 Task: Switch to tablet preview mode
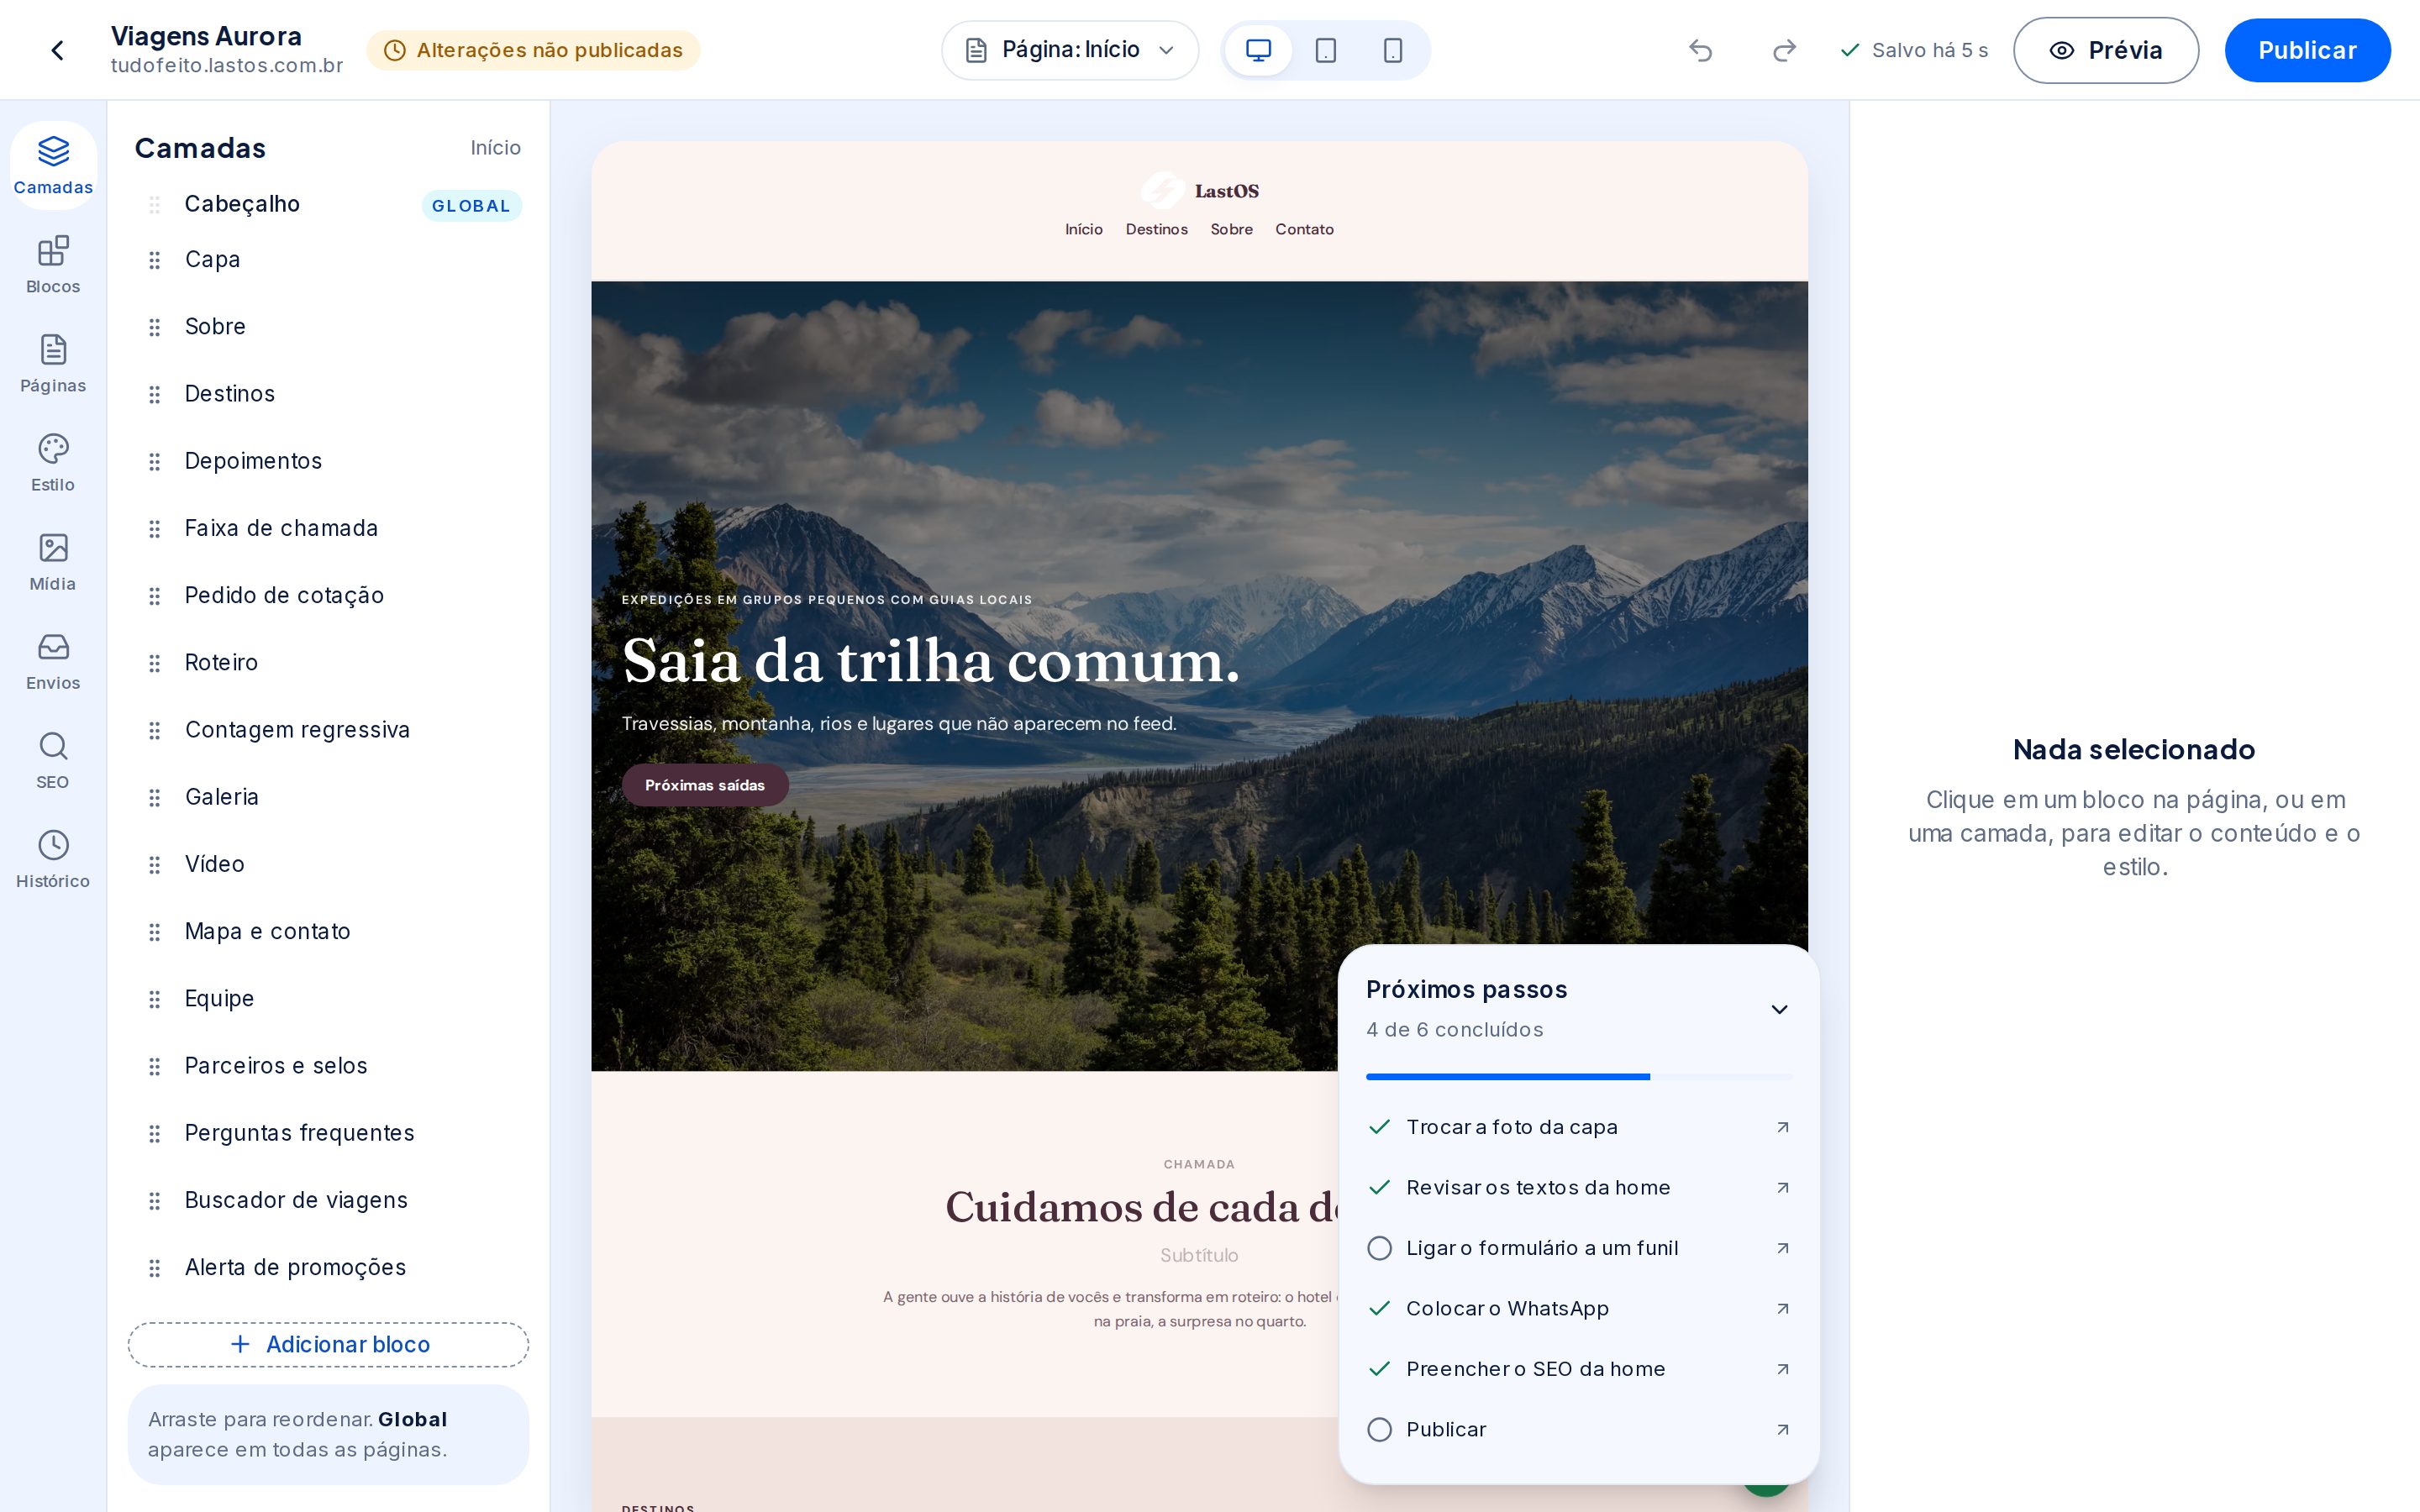coord(1325,50)
